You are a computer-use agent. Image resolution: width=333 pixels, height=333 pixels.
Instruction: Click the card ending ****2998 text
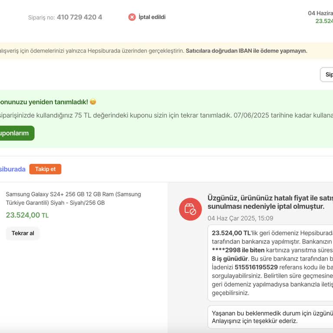click(x=238, y=250)
